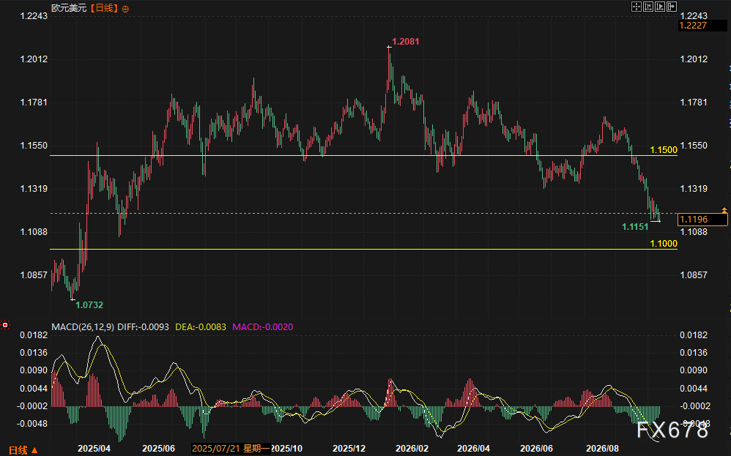731x456 pixels.
Task: Click the DIFF:-0.0093 readout
Action: tap(143, 327)
